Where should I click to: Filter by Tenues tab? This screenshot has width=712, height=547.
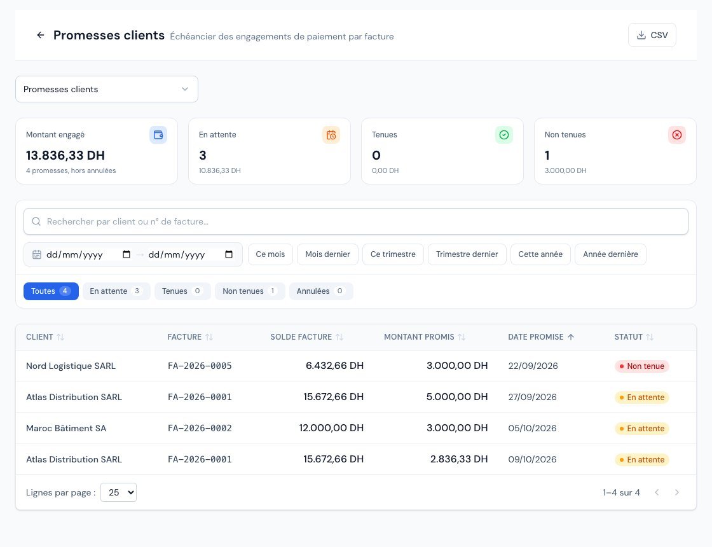(182, 291)
